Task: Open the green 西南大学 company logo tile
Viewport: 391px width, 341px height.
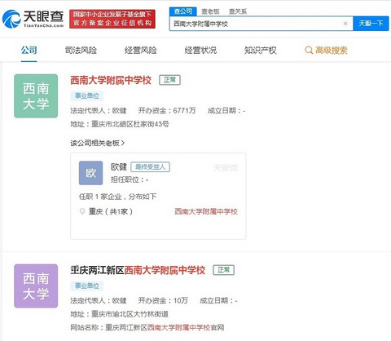Action: tap(36, 96)
